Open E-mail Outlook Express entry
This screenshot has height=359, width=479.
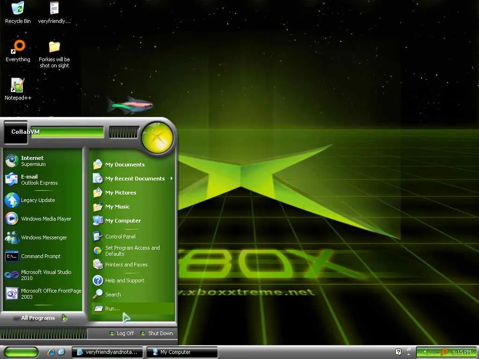43,179
